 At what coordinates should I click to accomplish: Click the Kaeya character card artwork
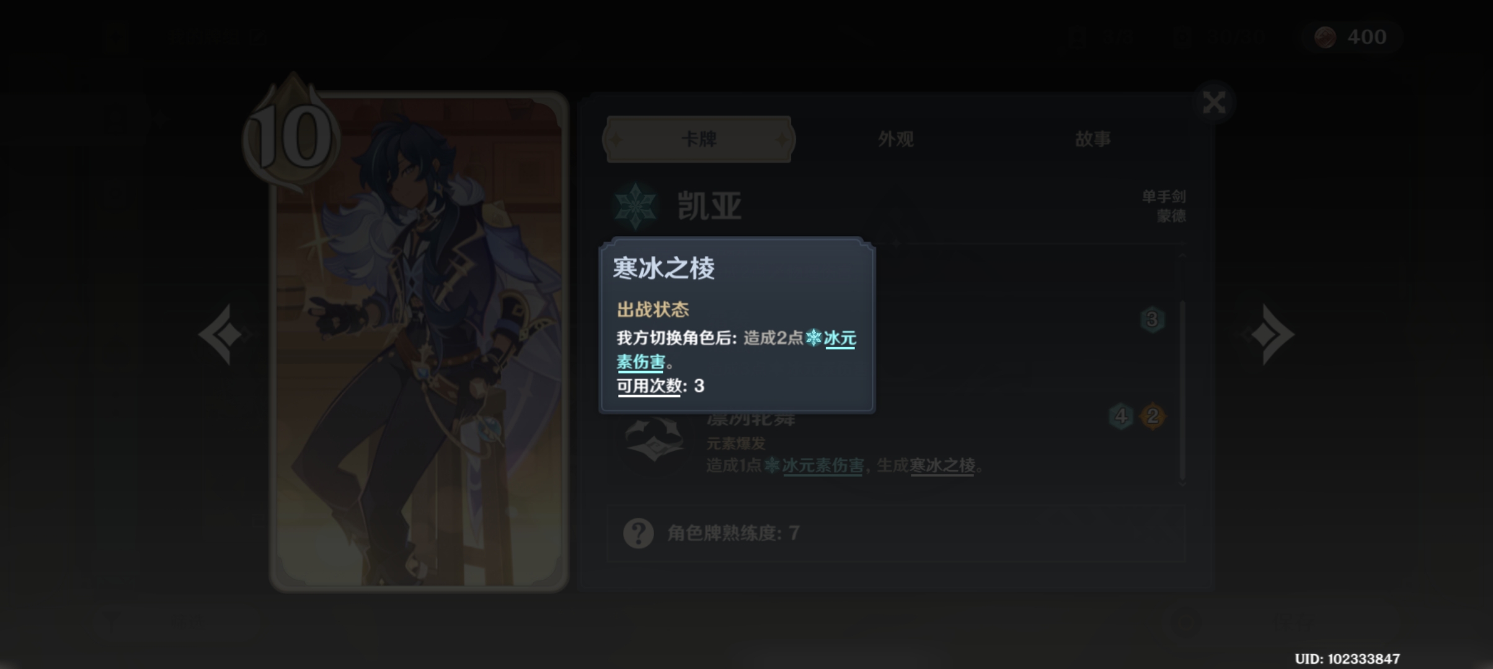click(x=419, y=341)
